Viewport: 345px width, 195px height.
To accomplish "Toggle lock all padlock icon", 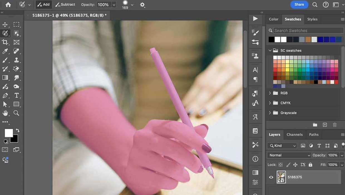I will click(310, 165).
